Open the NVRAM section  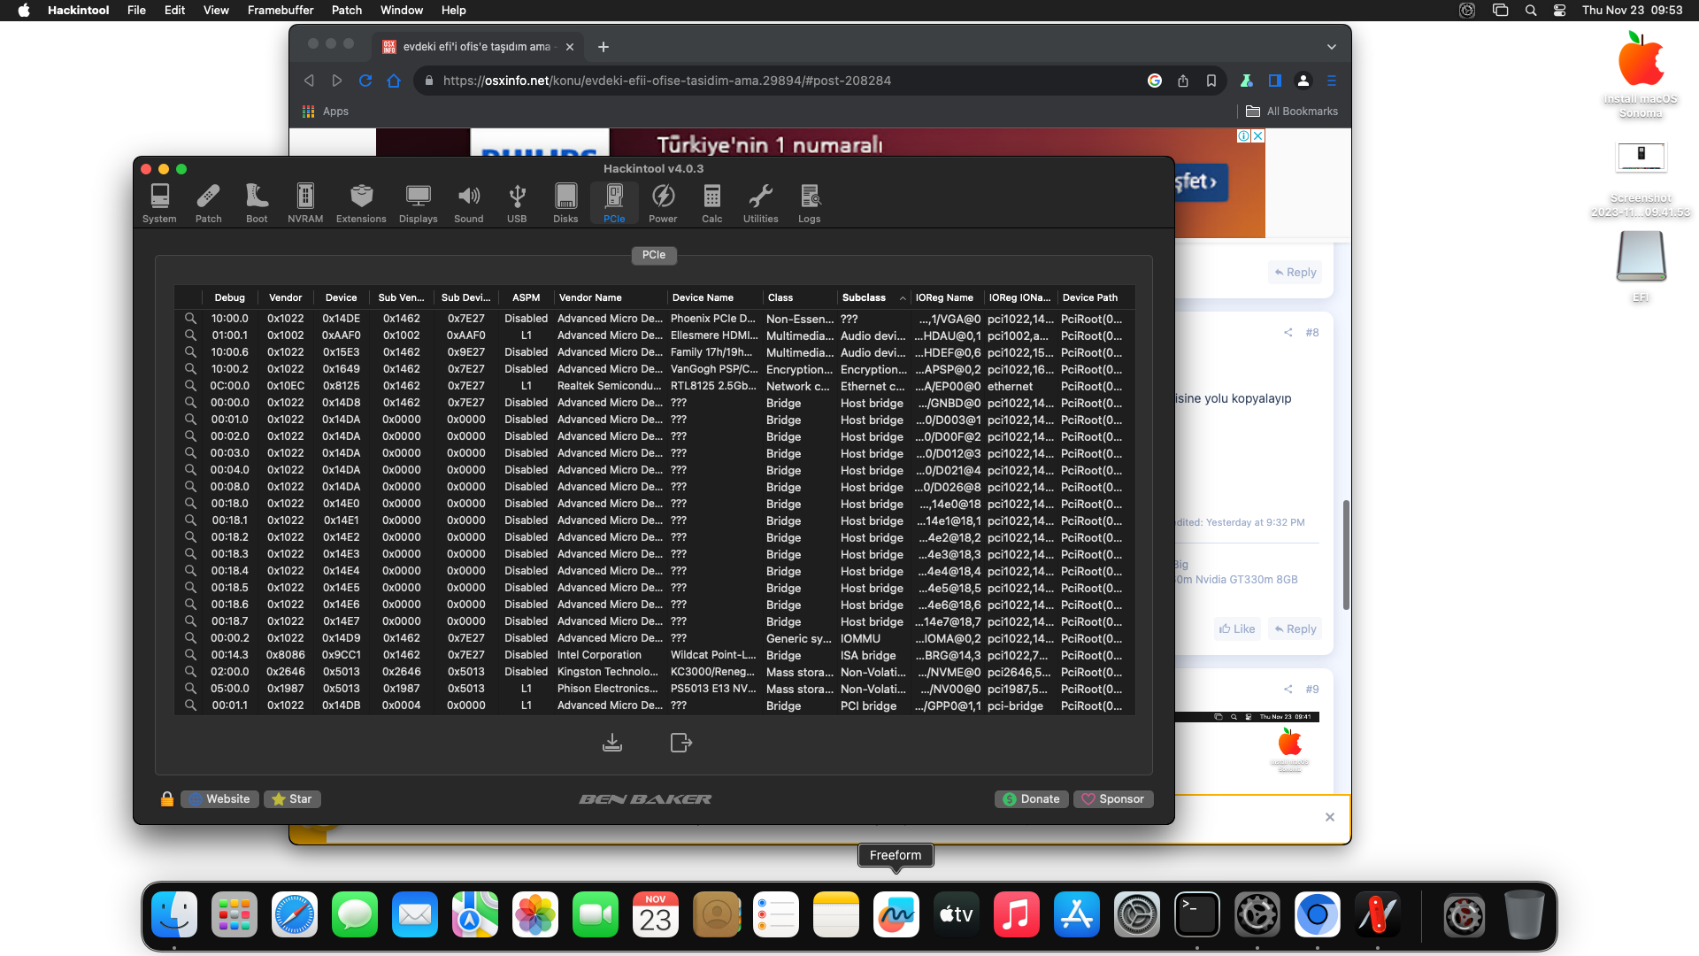click(x=304, y=202)
